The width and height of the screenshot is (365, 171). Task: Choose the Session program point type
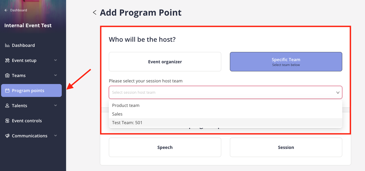pyautogui.click(x=286, y=147)
